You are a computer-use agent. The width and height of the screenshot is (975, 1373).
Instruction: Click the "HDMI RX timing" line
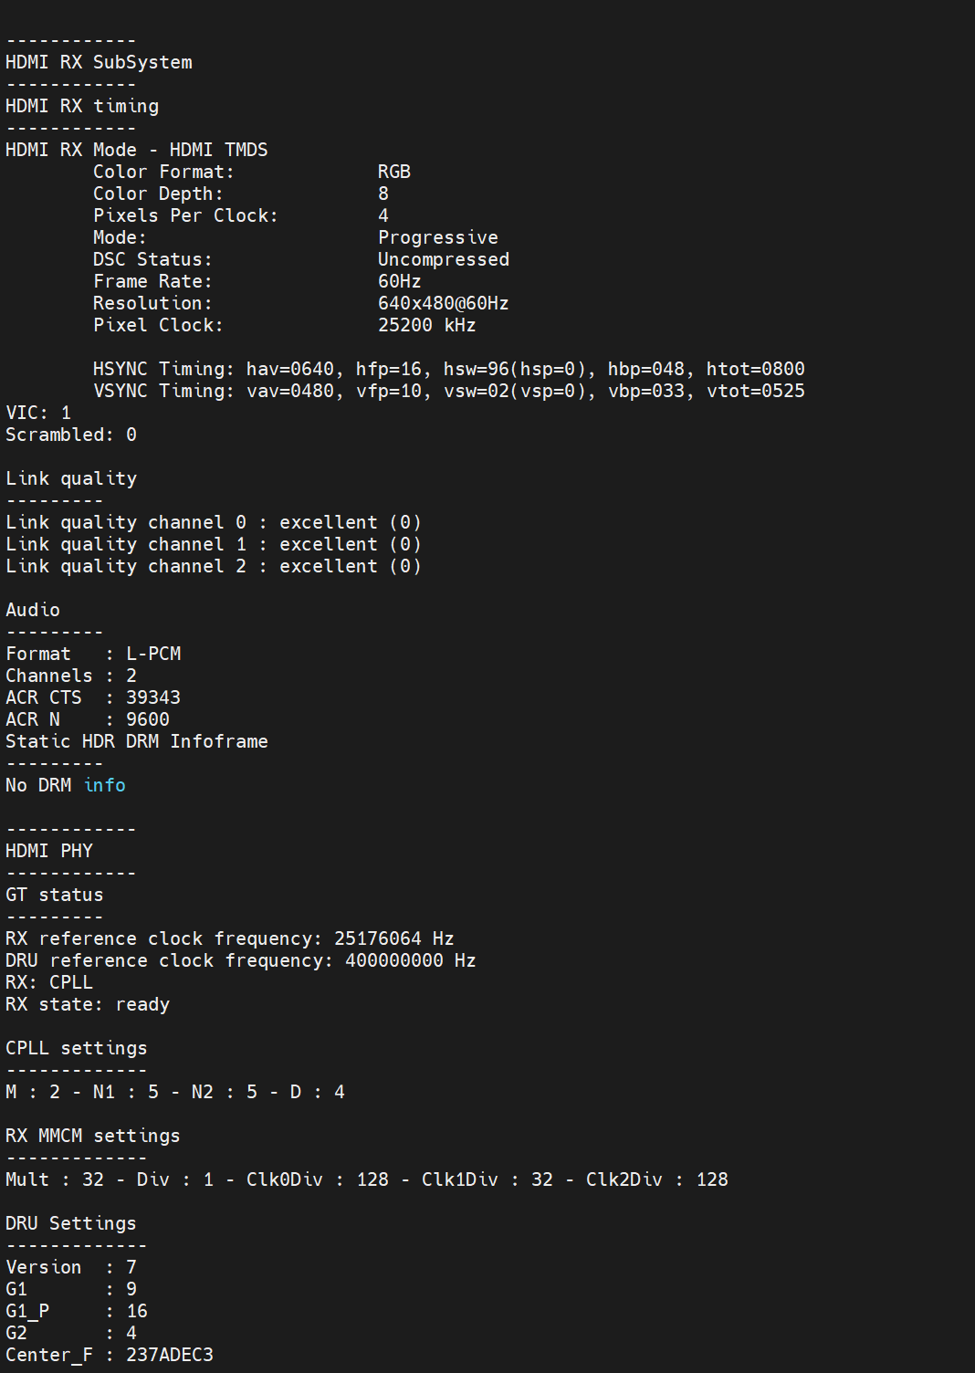(x=82, y=106)
